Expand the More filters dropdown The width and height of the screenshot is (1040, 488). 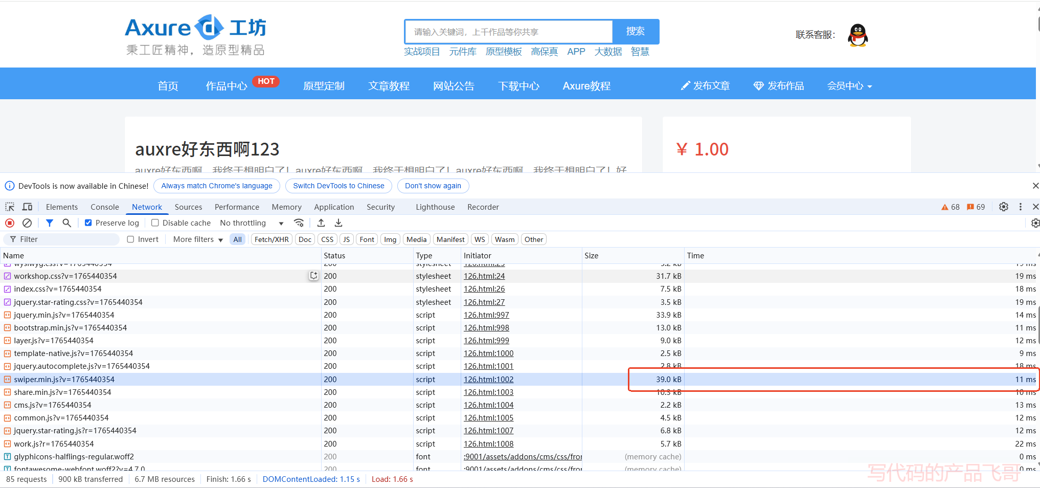(x=198, y=239)
